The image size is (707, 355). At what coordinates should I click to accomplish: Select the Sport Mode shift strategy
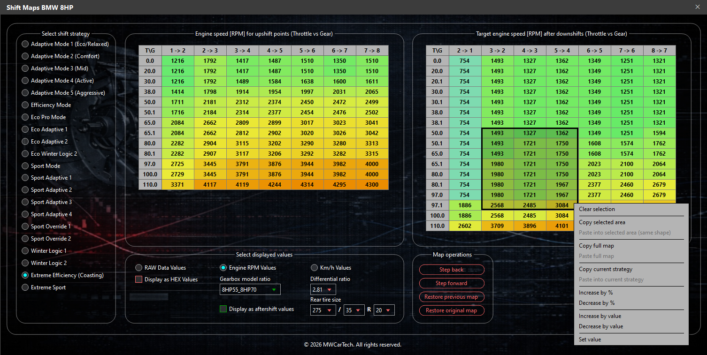(x=25, y=166)
